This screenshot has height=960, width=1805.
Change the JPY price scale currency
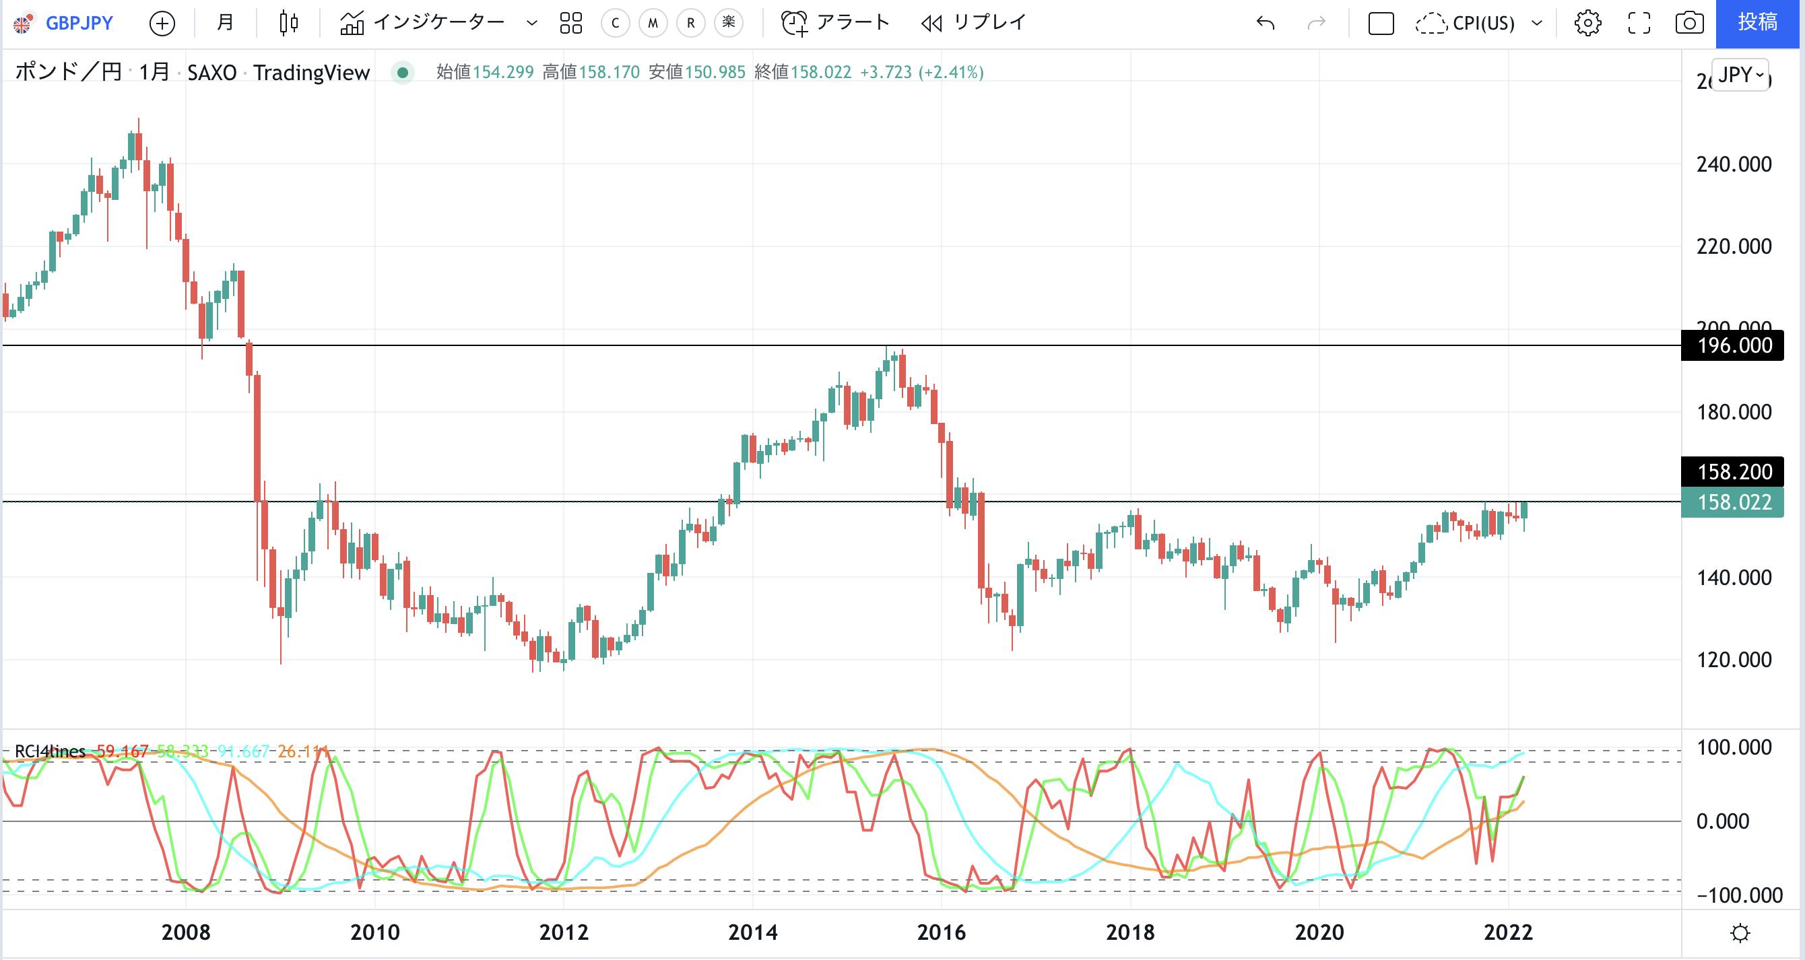click(1740, 75)
